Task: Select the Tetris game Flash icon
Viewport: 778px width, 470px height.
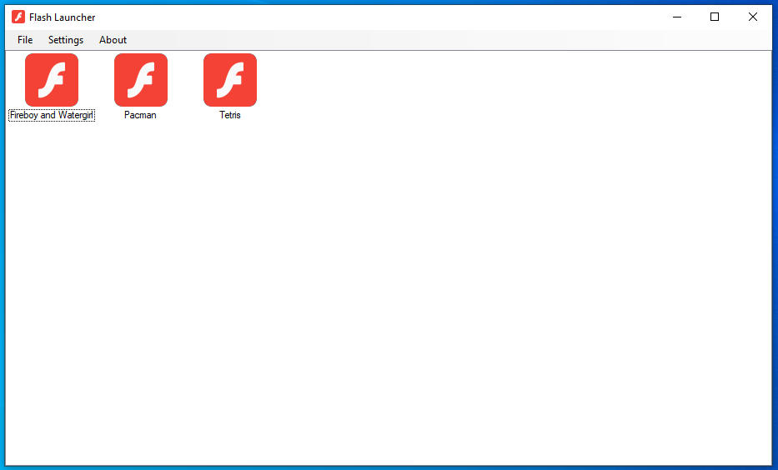Action: [x=230, y=80]
